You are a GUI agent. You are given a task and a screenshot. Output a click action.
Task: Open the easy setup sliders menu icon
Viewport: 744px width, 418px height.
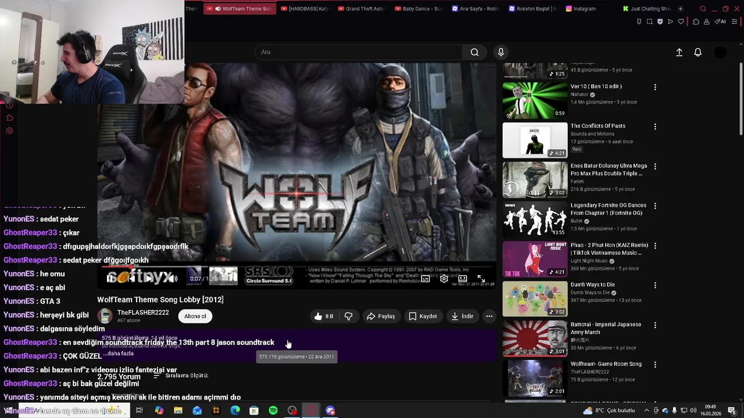734,21
